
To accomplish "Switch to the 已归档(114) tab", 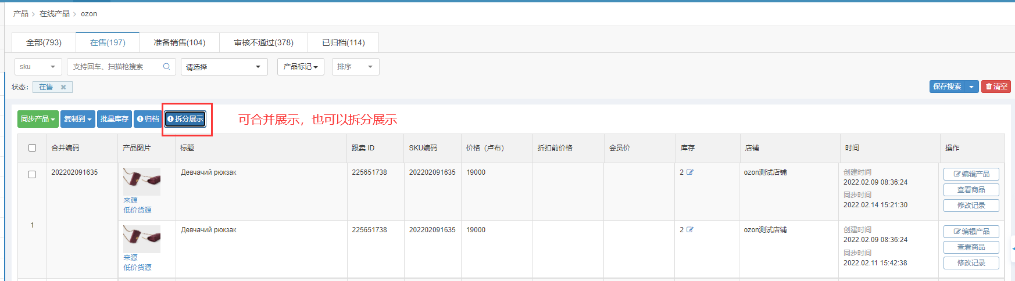I will (x=344, y=42).
